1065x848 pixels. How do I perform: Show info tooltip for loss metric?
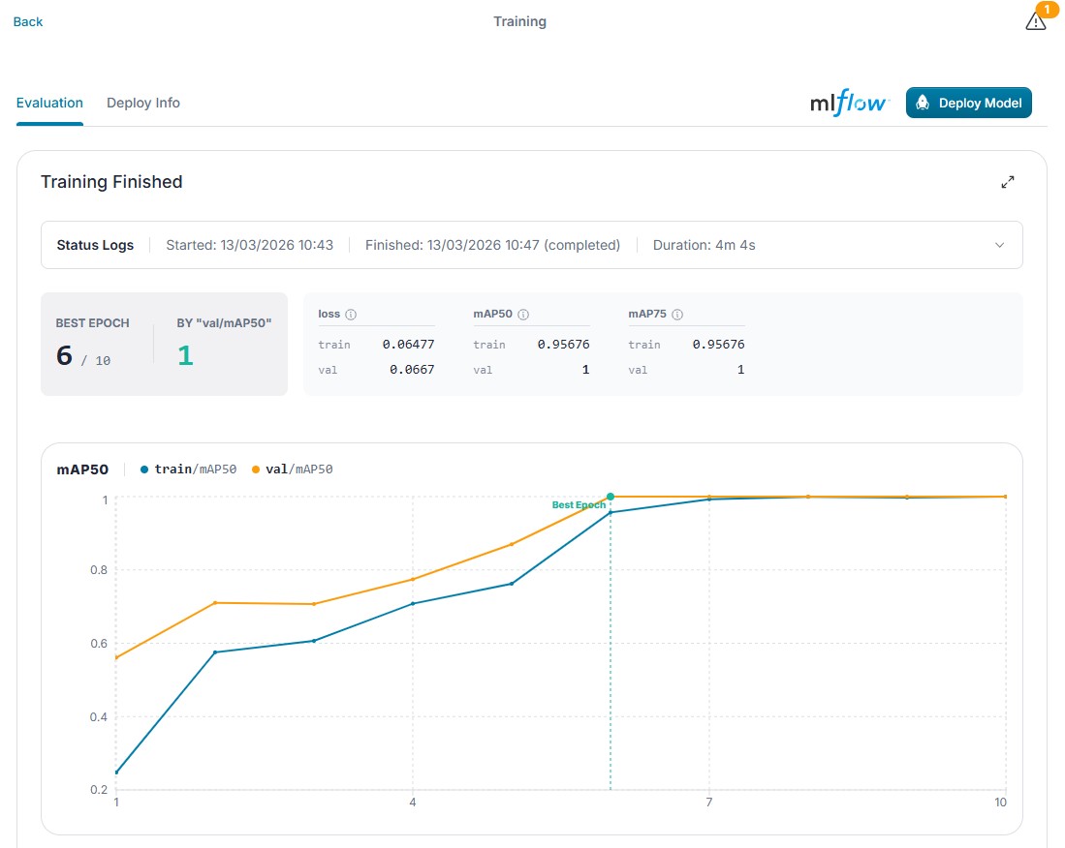tap(351, 314)
